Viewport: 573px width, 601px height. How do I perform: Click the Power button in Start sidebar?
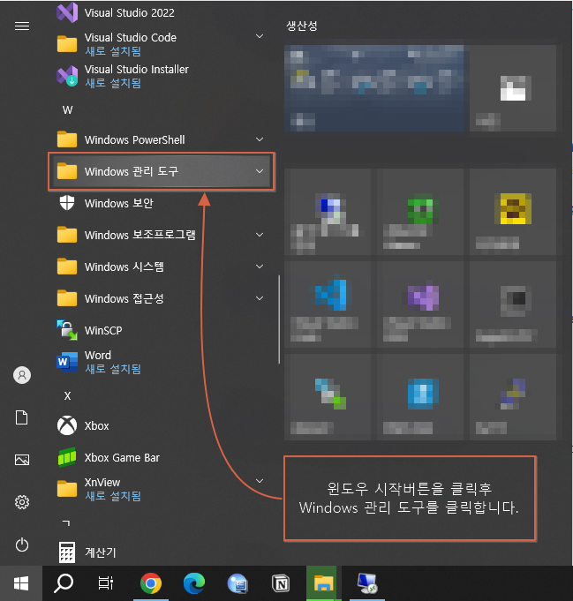22,545
